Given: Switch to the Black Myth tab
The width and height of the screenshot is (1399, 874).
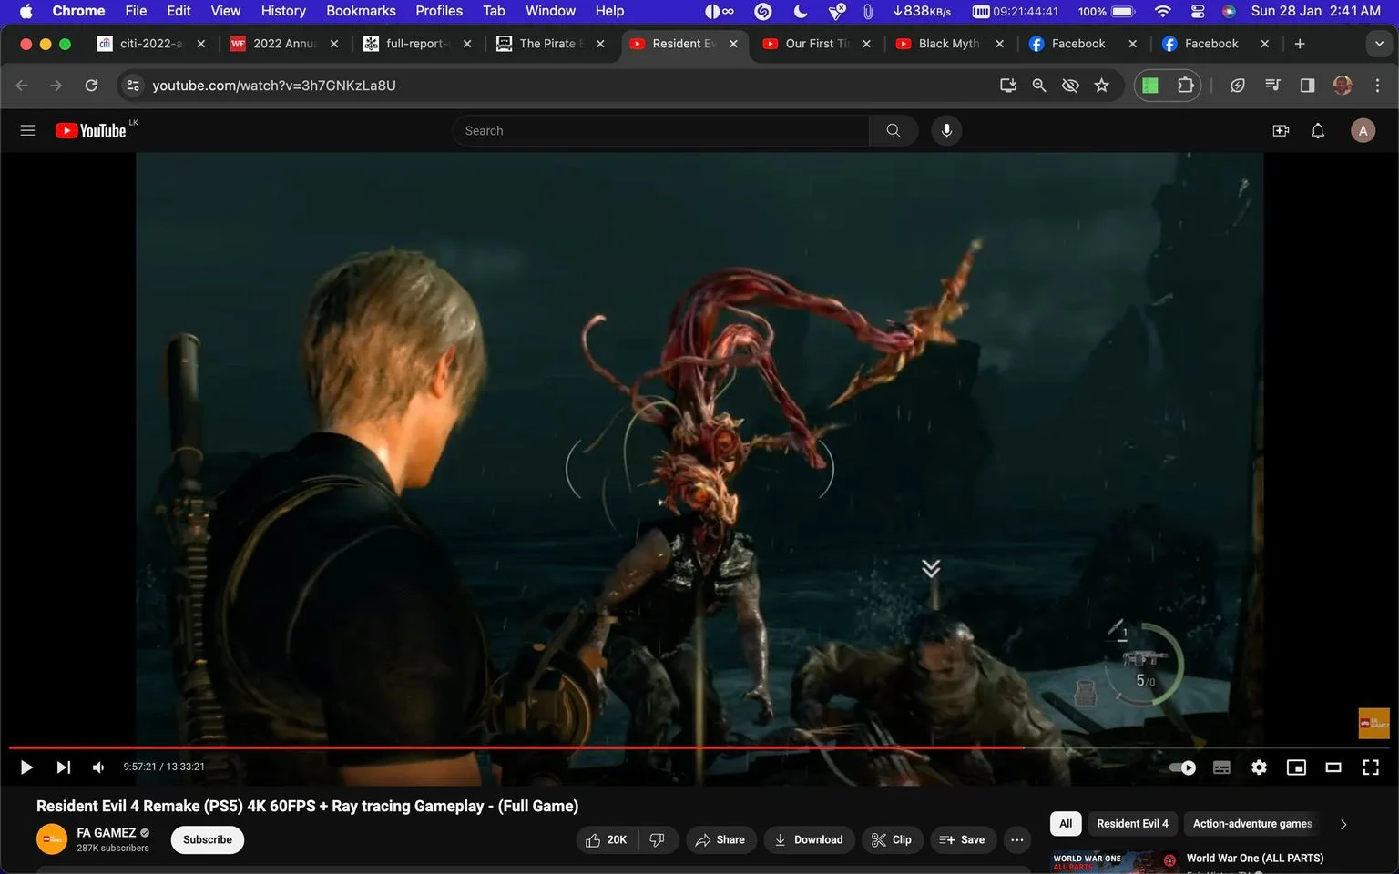Looking at the screenshot, I should point(948,44).
